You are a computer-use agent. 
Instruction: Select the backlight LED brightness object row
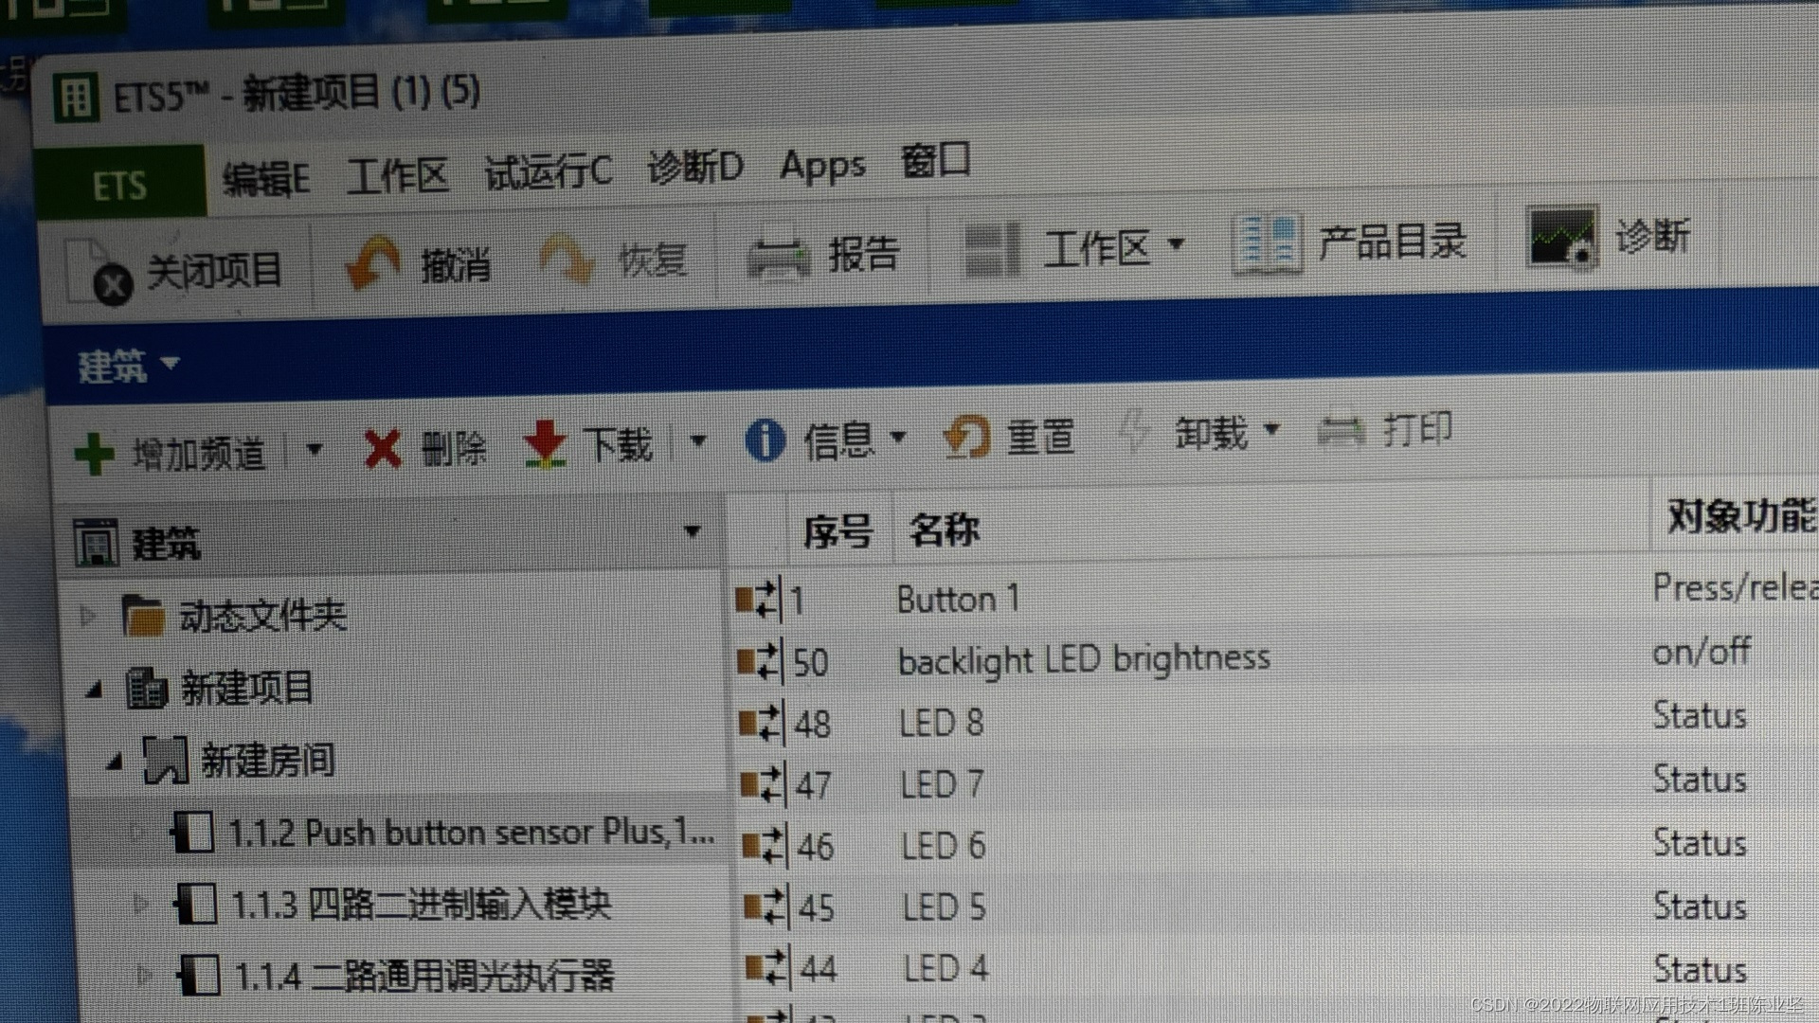[x=1083, y=659]
